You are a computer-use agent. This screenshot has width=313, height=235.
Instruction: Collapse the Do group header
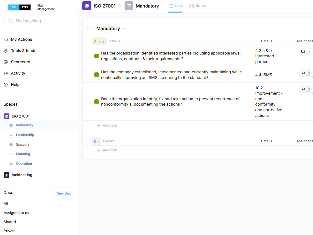(x=96, y=141)
